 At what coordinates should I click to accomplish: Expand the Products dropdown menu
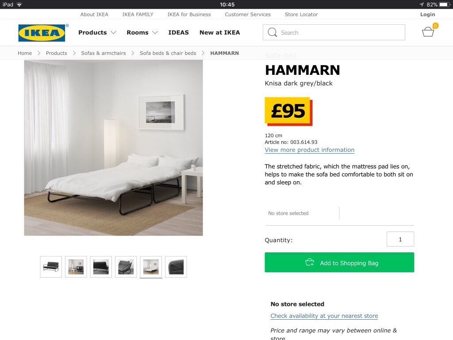[x=97, y=32]
